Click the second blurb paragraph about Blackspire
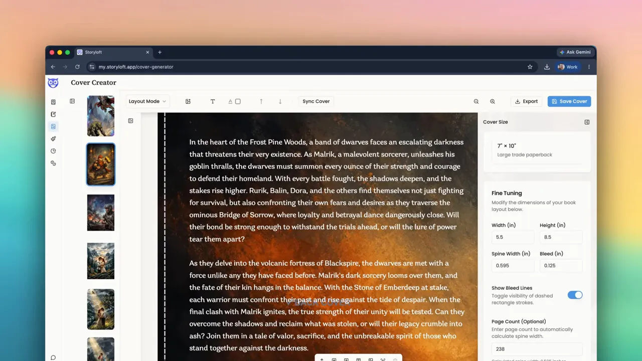 [x=327, y=305]
